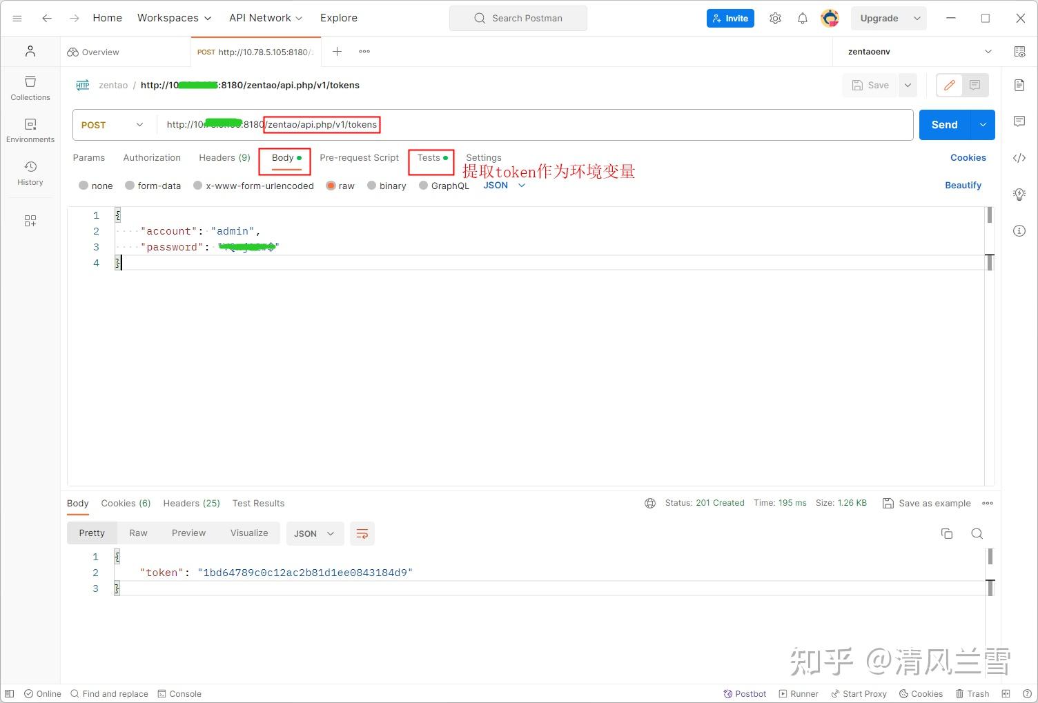This screenshot has height=703, width=1038.
Task: Switch to comment mode icon
Action: click(975, 85)
